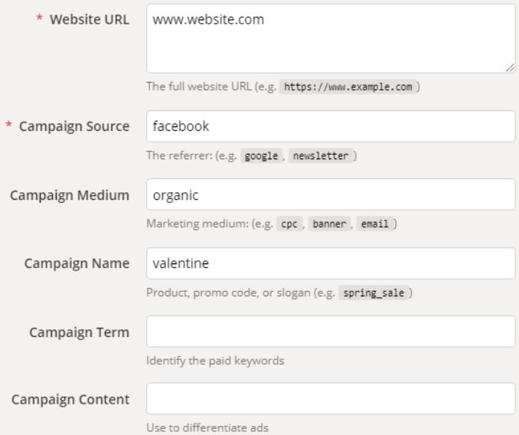Click the 'https://www.example.com' example code

tap(348, 87)
